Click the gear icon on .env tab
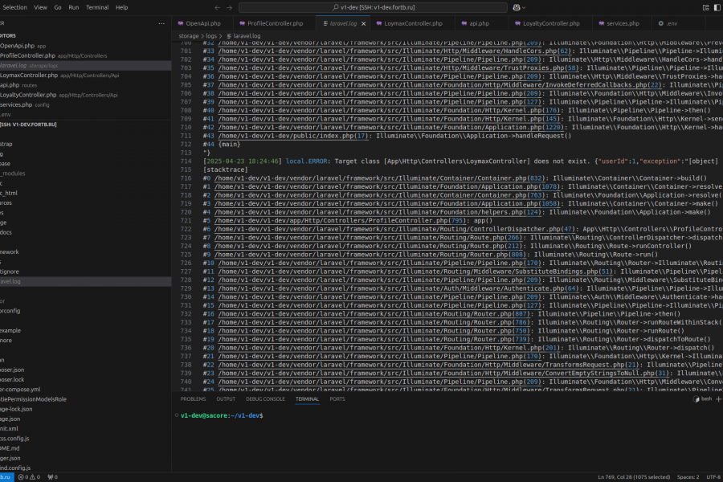723x482 pixels. click(660, 23)
